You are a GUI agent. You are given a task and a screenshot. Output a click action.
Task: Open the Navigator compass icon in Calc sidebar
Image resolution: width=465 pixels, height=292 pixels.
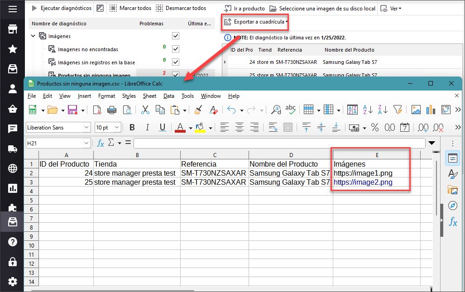[453, 205]
